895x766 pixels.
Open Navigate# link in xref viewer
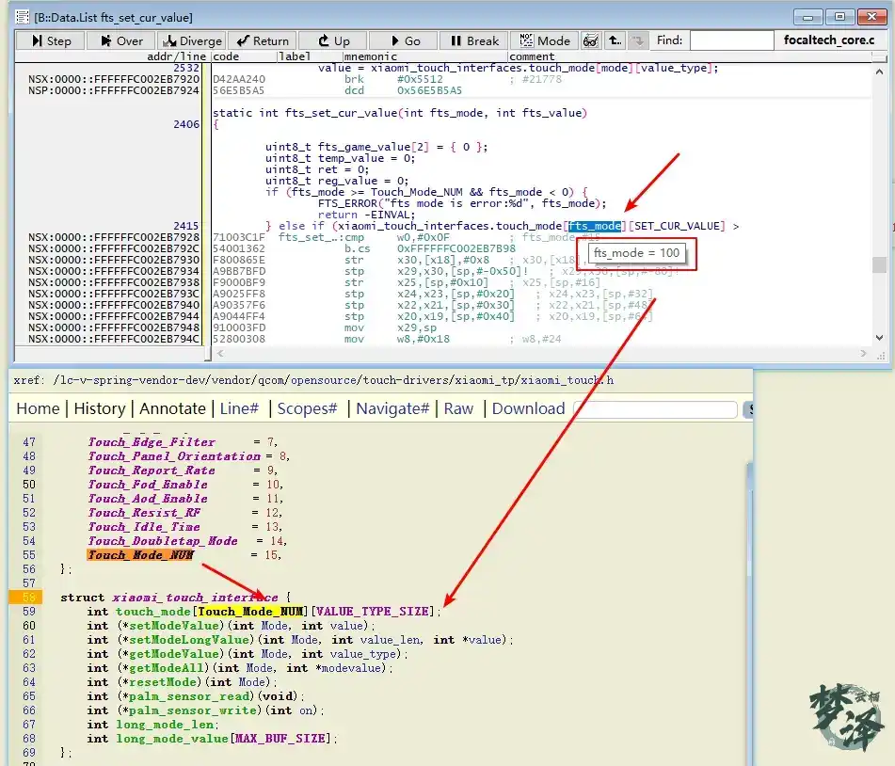click(x=392, y=408)
